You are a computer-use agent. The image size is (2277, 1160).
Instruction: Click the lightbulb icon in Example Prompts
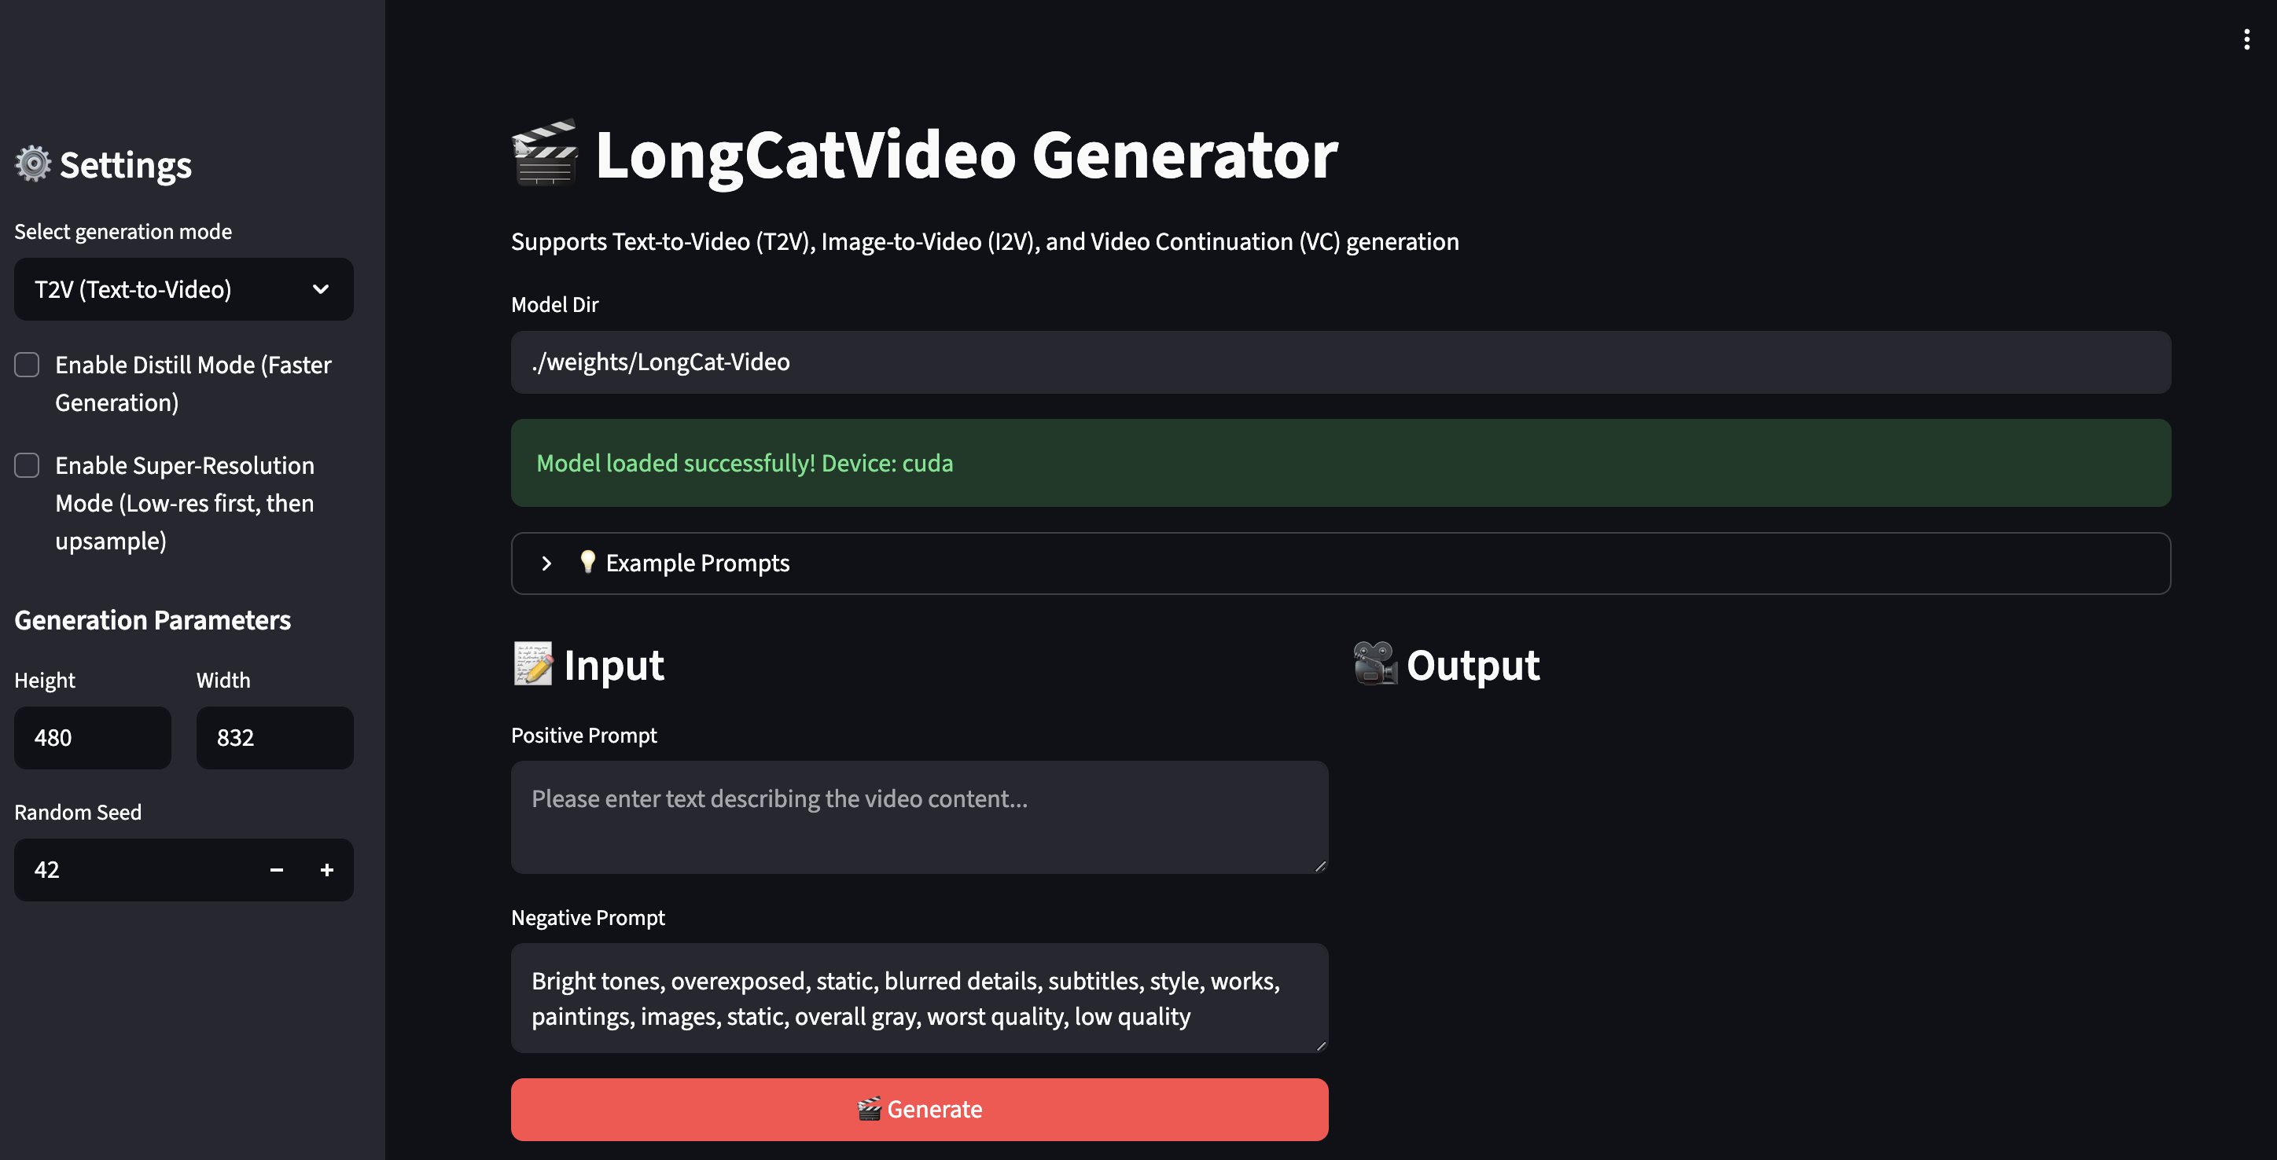tap(587, 562)
